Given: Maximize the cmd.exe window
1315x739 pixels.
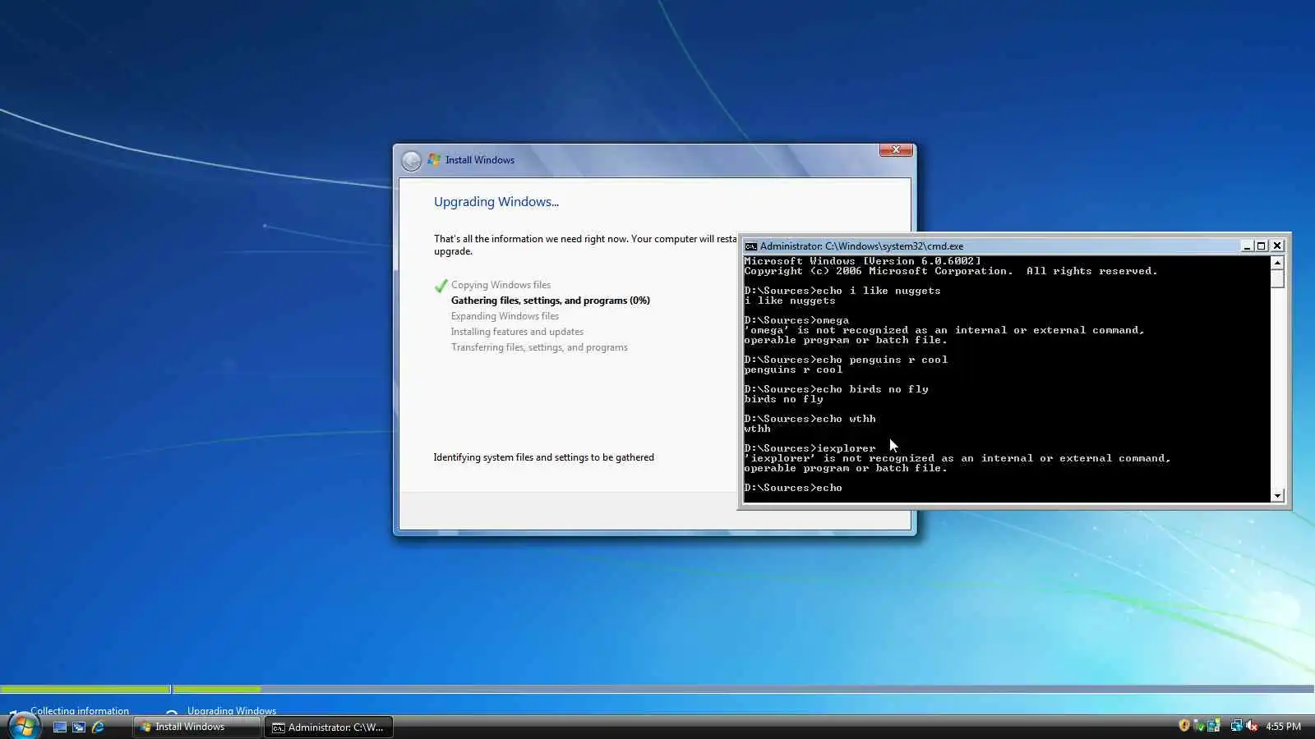Looking at the screenshot, I should [1262, 246].
